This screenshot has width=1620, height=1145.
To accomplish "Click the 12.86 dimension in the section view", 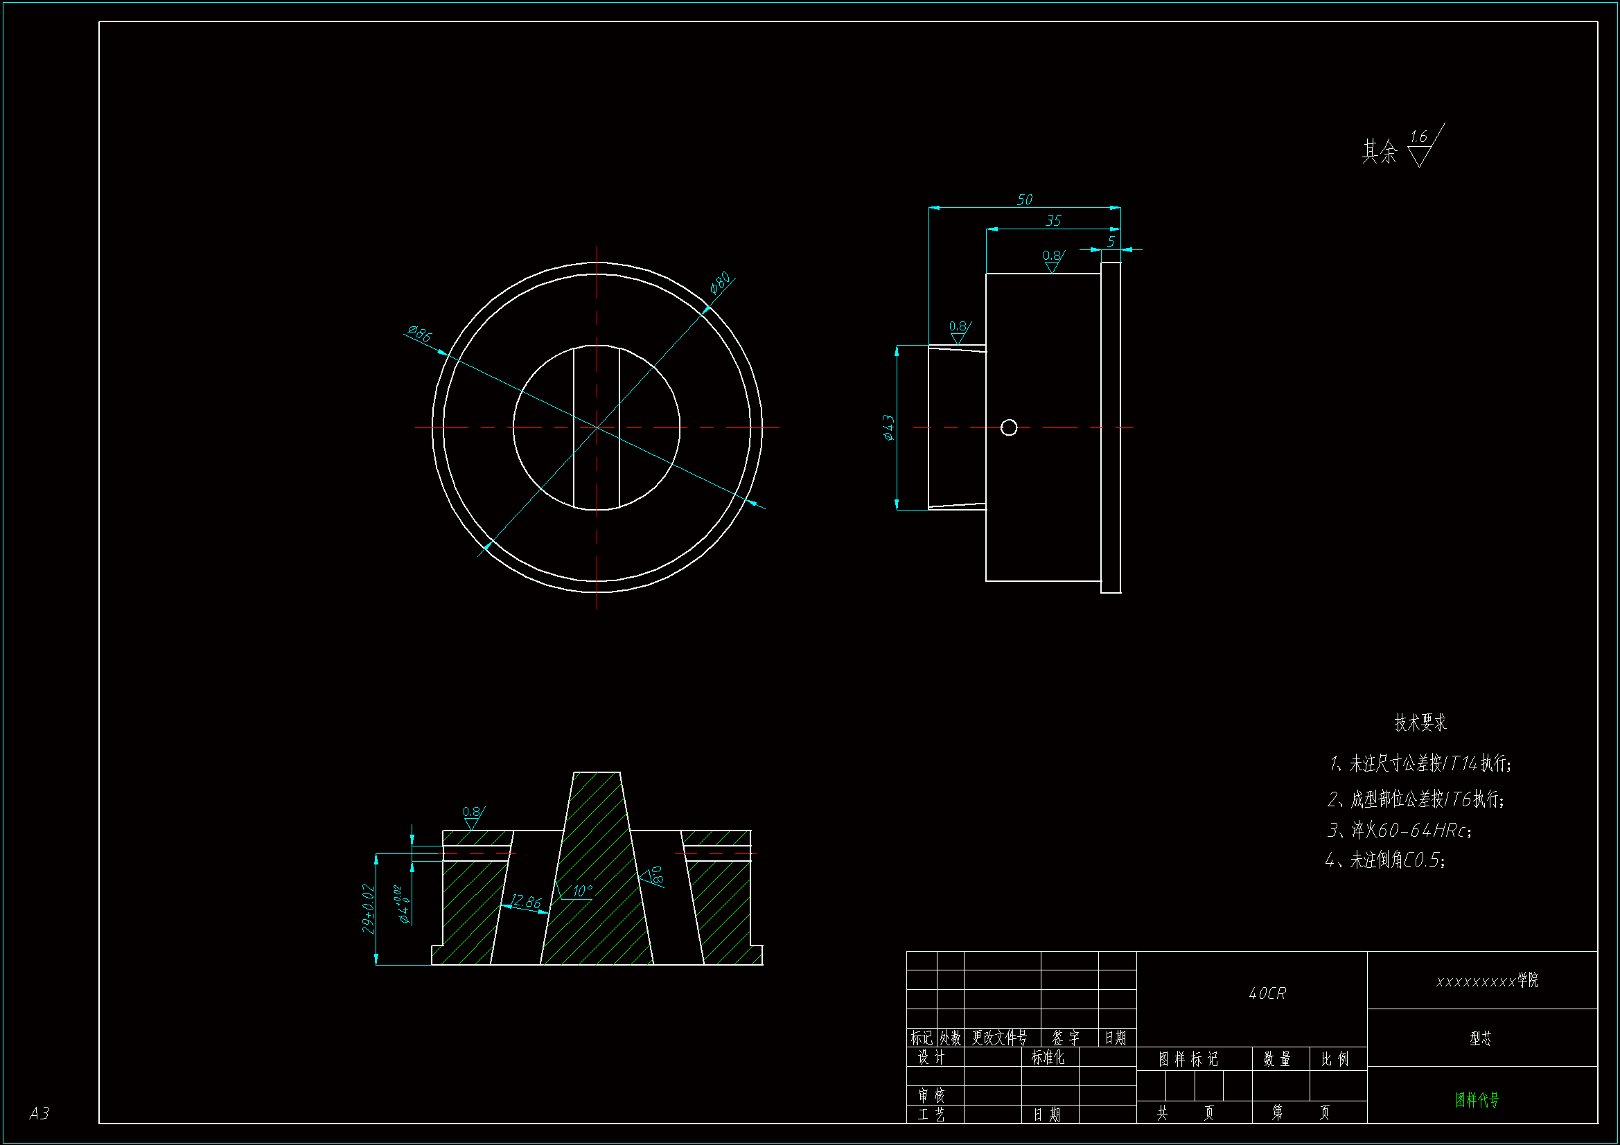I will [x=526, y=902].
